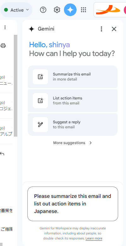126x246 pixels.
Task: Close the Gemini side panel
Action: click(x=114, y=29)
